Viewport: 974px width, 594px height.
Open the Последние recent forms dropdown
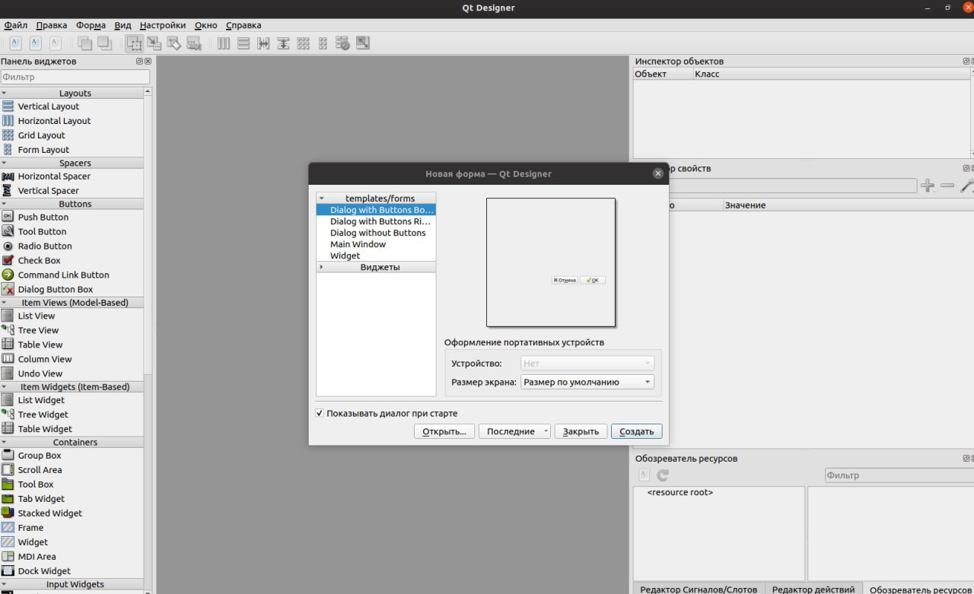click(x=514, y=431)
